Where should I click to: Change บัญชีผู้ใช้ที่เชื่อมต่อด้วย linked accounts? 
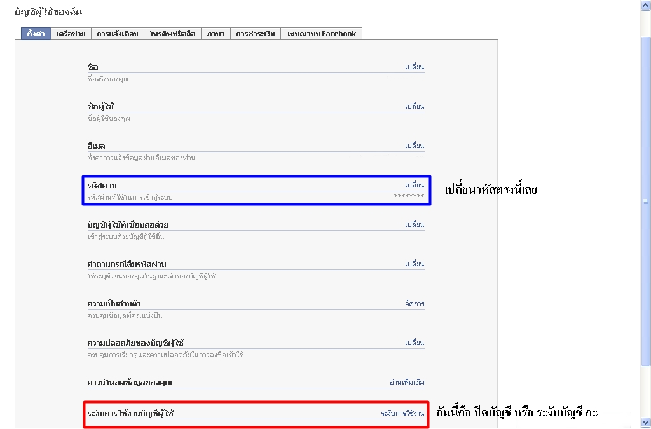click(x=415, y=225)
